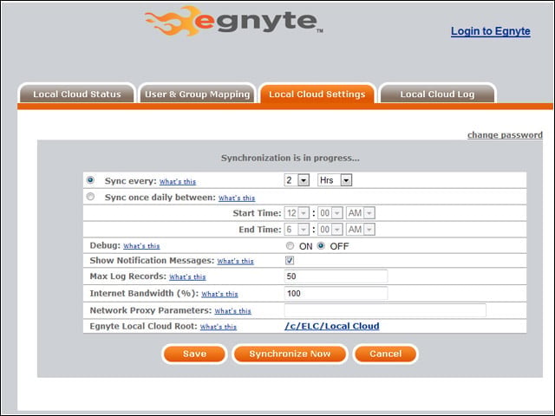Focus the Max Log Records field
This screenshot has height=416, width=555.
(x=336, y=276)
